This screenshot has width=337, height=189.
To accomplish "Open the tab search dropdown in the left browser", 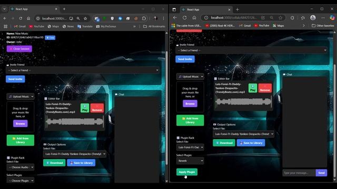I will point(4,9).
